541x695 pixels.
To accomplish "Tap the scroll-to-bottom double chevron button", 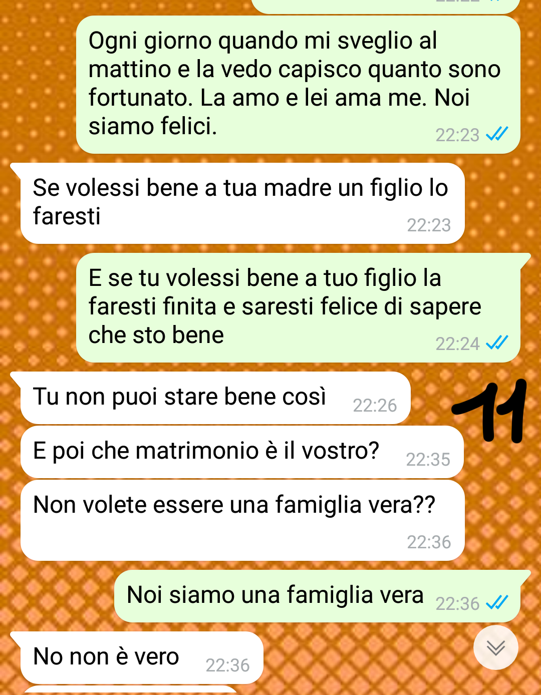I will 495,647.
